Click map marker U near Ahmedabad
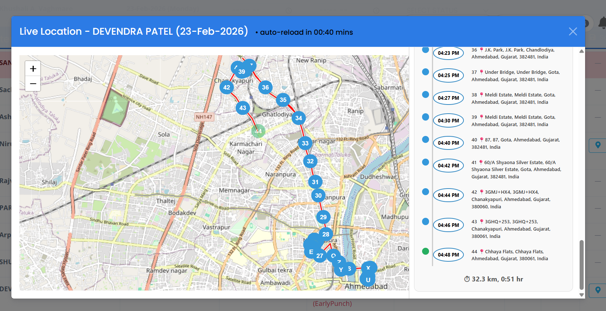The height and width of the screenshot is (311, 606). 368,280
